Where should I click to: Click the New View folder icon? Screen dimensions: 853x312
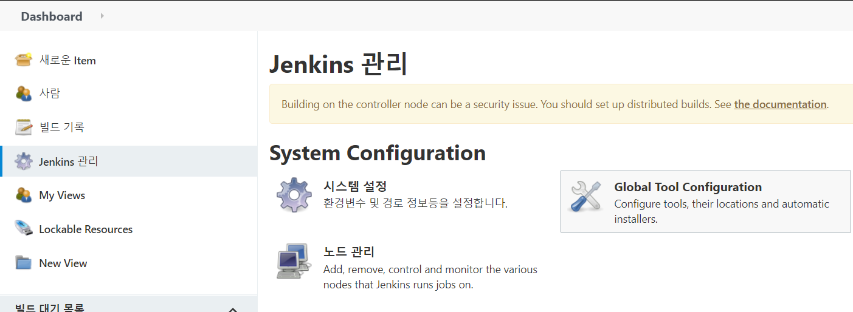[x=23, y=263]
